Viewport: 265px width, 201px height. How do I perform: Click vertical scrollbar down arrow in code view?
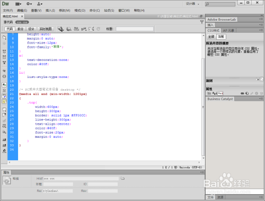point(204,158)
